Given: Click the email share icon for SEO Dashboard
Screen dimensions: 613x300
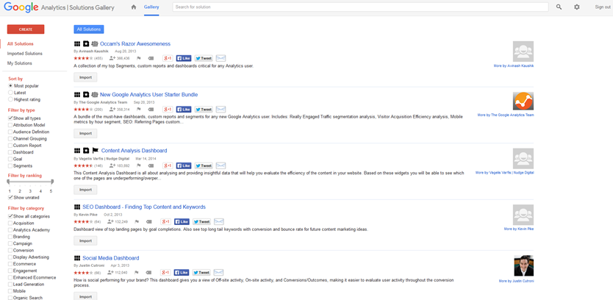Looking at the screenshot, I should point(221,221).
